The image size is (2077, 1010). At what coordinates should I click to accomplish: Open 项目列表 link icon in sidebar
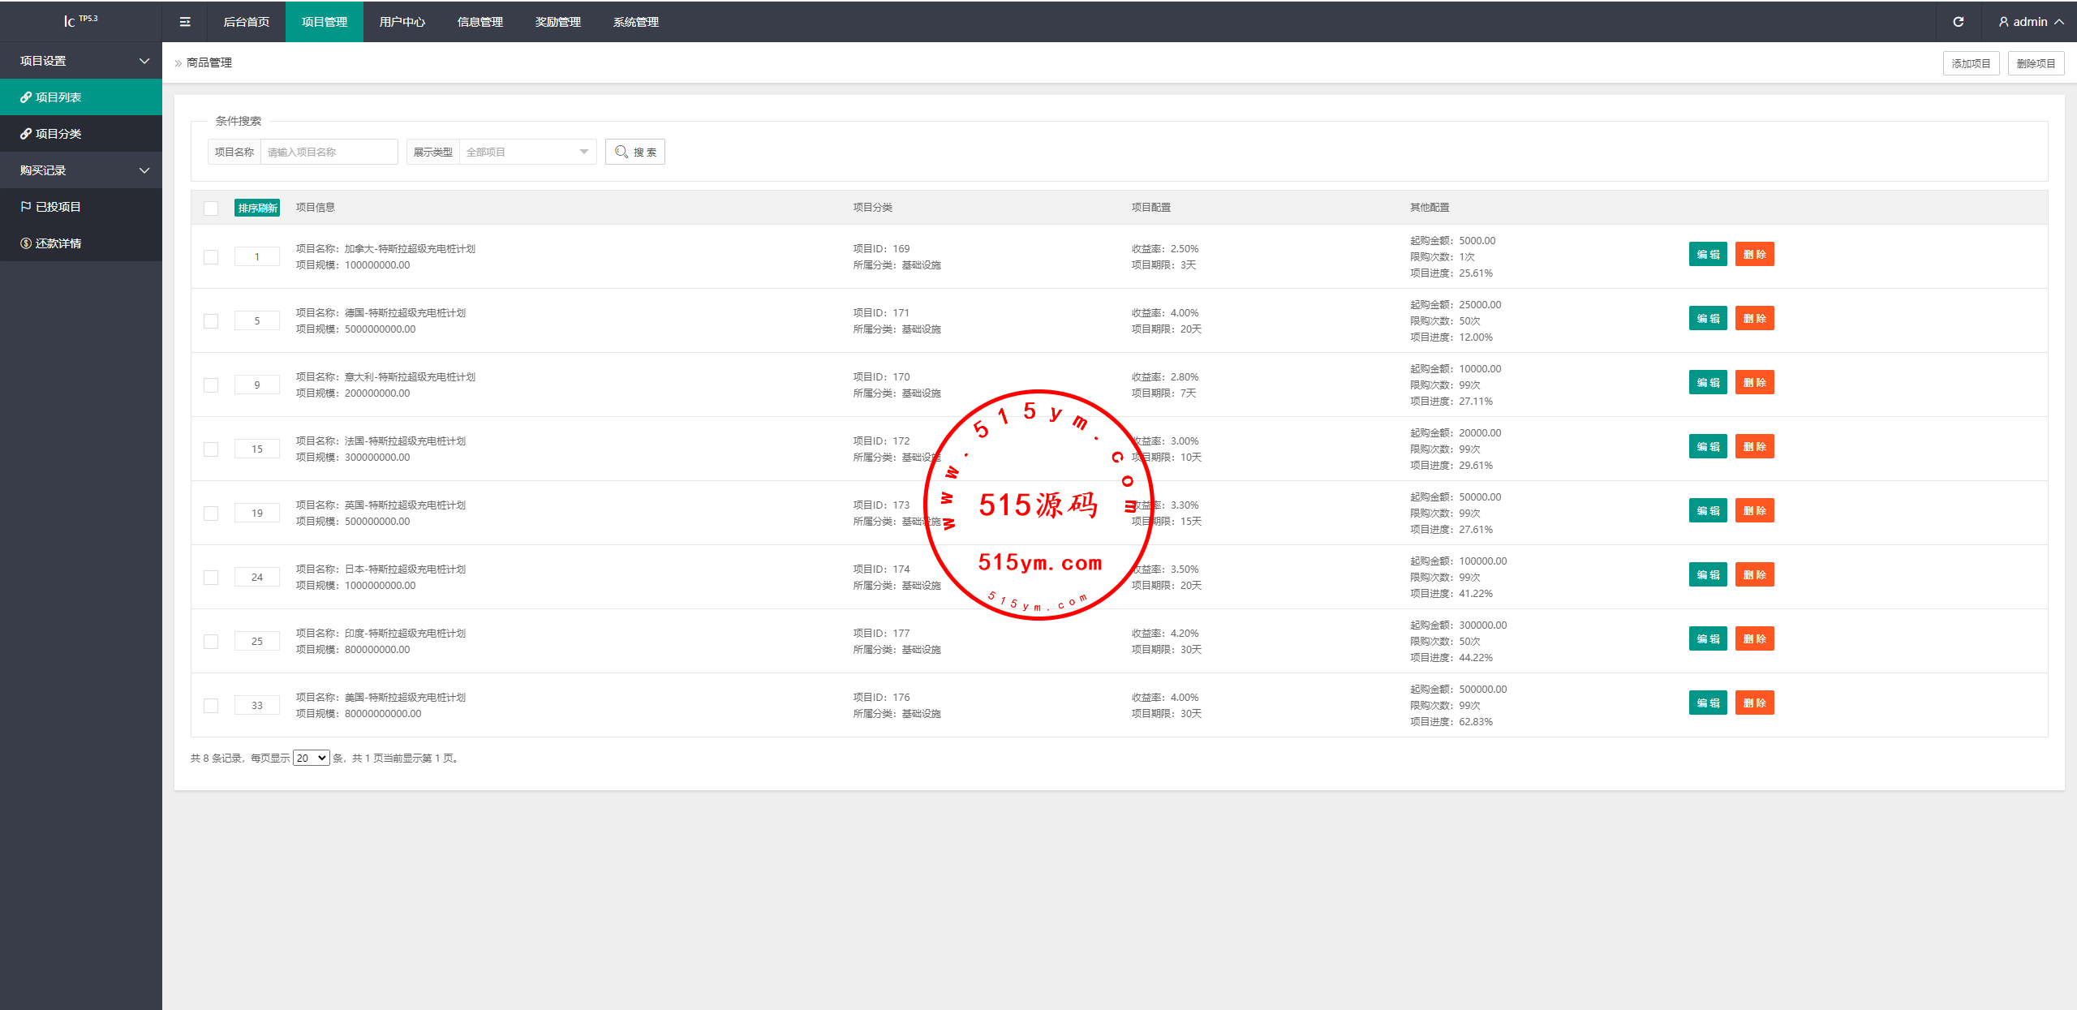coord(26,97)
